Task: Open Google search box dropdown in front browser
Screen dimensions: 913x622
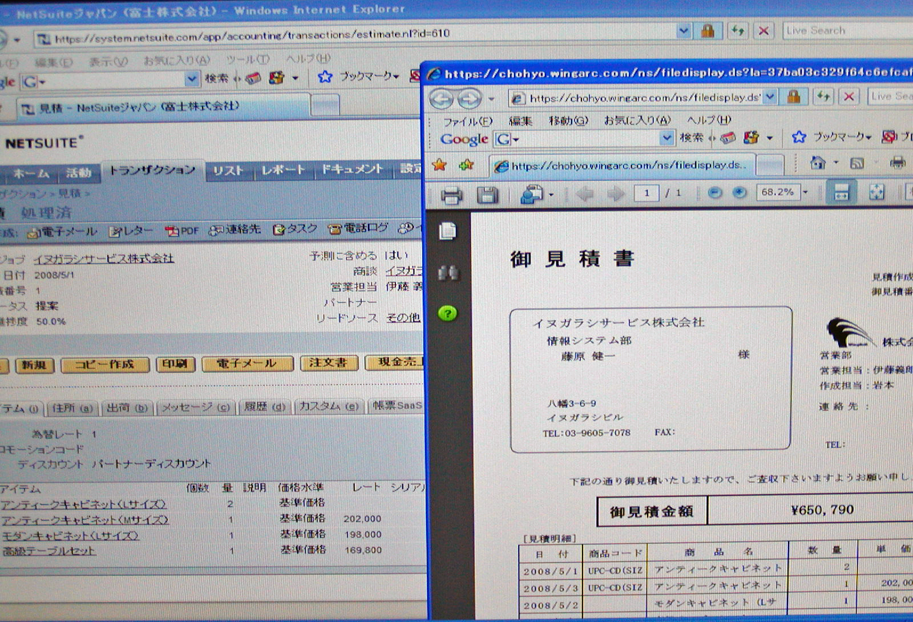Action: coord(666,138)
